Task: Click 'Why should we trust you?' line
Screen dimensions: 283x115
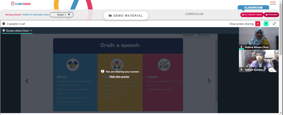Action: pyautogui.click(x=69, y=102)
